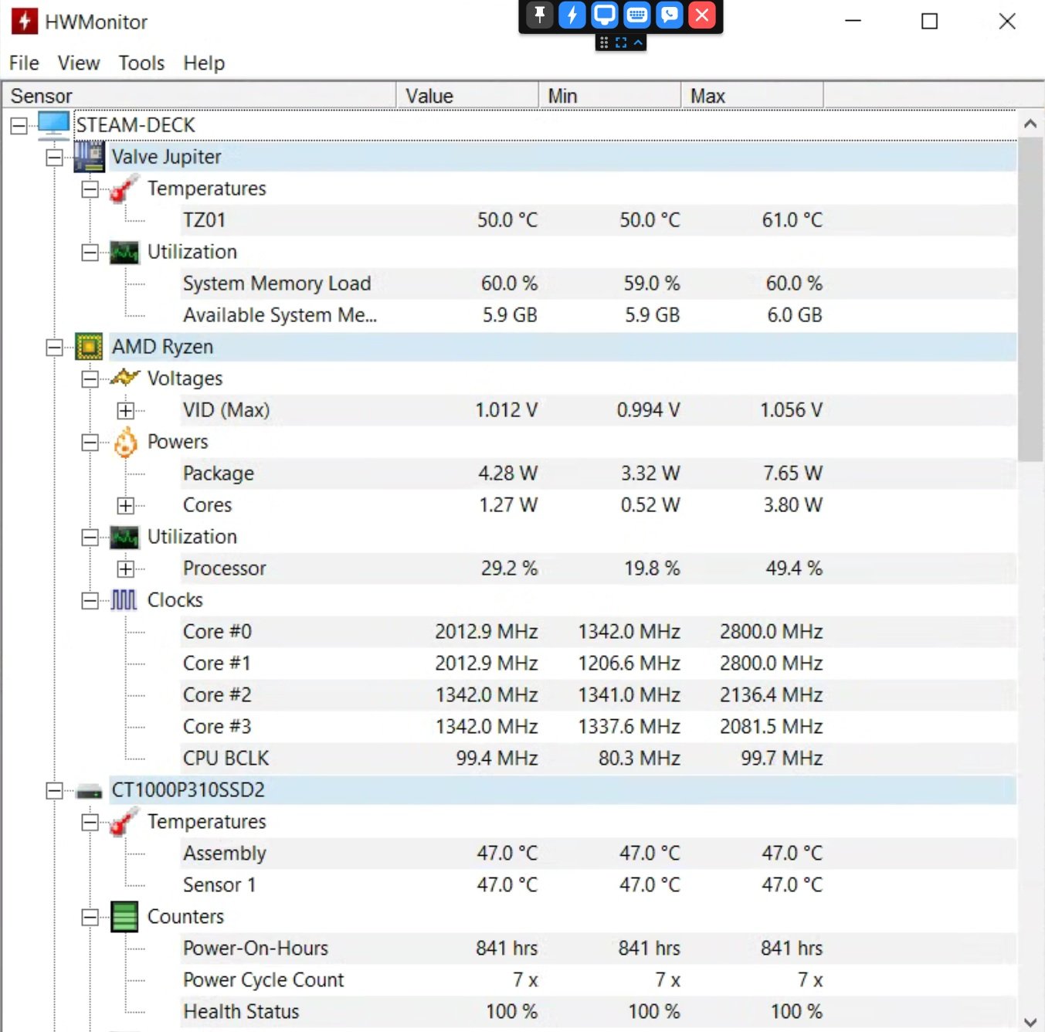This screenshot has height=1032, width=1045.
Task: Expand the Cores power entry
Action: click(x=125, y=505)
